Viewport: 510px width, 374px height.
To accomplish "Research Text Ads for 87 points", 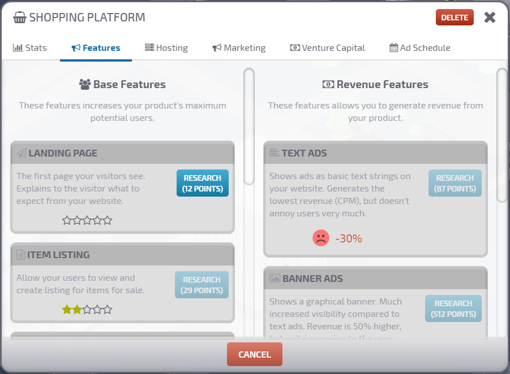I will (455, 183).
